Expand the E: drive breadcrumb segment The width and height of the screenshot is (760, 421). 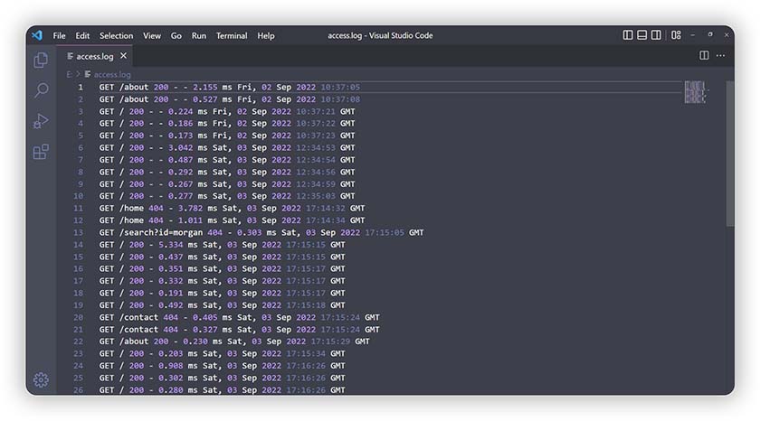[70, 74]
